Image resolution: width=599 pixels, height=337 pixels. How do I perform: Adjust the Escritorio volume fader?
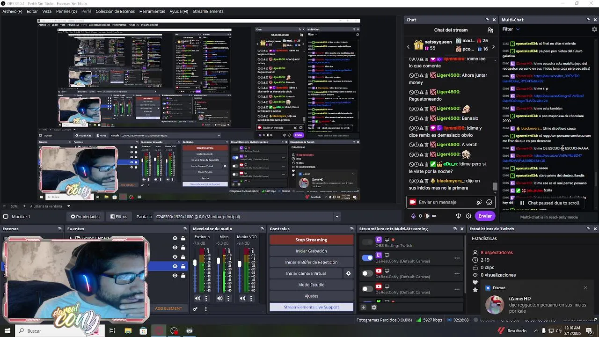pyautogui.click(x=195, y=263)
